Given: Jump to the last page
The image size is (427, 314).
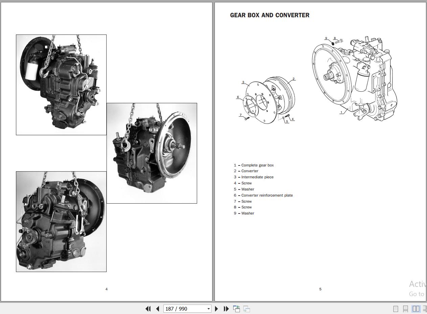Looking at the screenshot, I should (x=226, y=309).
